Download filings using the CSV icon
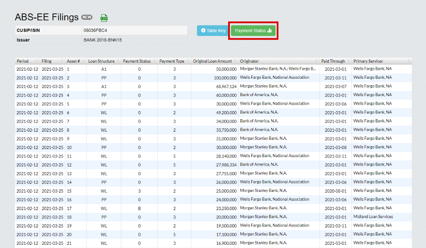The height and width of the screenshot is (248, 426). coord(104,18)
